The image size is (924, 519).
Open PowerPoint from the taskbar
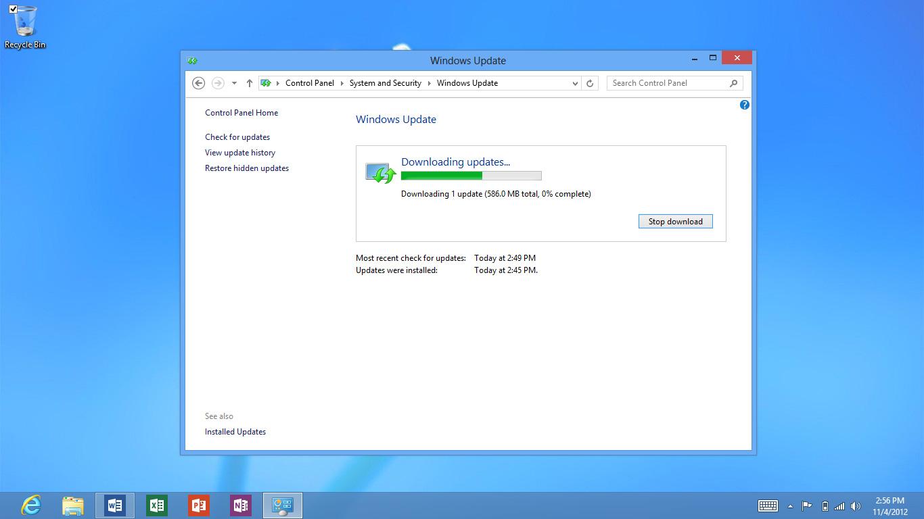click(198, 505)
